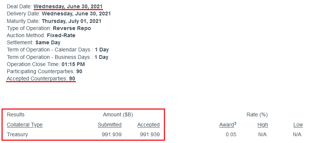Click the Treasury collateral row label
310x143 pixels.
coord(17,134)
